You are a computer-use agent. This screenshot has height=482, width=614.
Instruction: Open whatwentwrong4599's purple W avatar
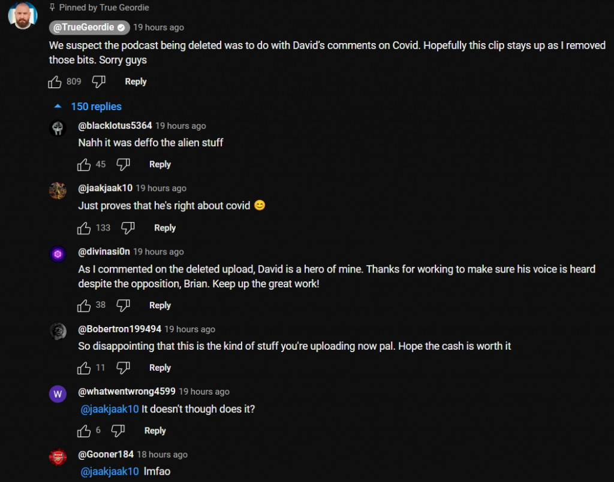point(58,394)
